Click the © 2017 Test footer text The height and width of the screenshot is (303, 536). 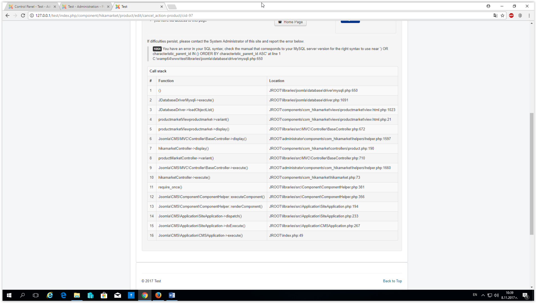coord(151,281)
